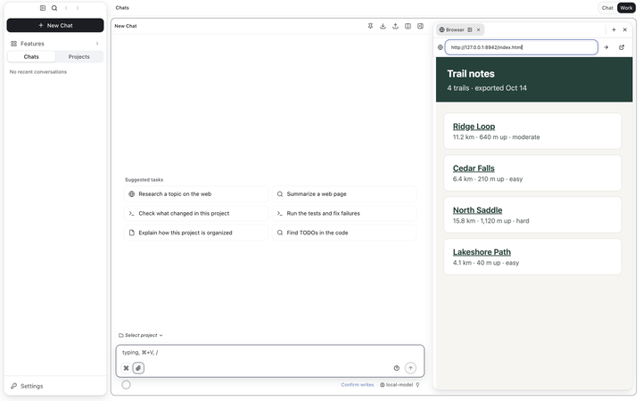Go back with the left chevron arrow
This screenshot has height=401, width=642.
(x=66, y=8)
